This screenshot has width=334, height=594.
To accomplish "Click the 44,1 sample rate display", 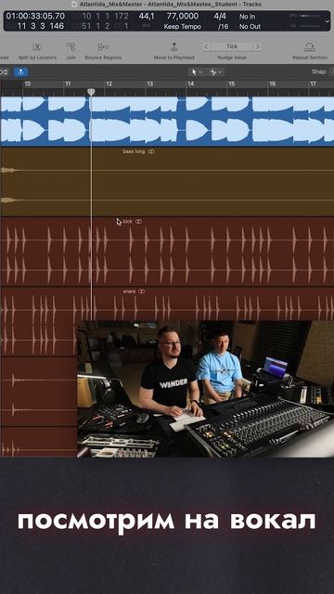I will click(x=147, y=17).
